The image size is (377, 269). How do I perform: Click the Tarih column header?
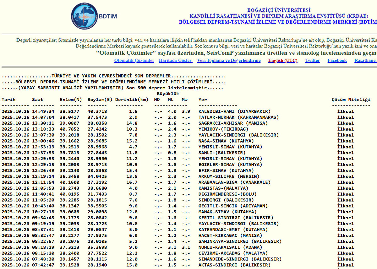[8, 100]
